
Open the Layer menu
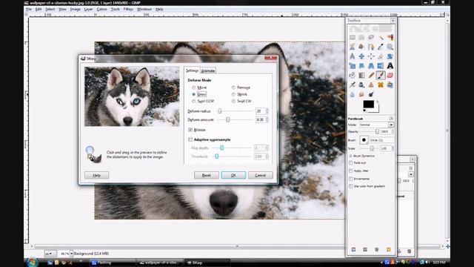88,10
